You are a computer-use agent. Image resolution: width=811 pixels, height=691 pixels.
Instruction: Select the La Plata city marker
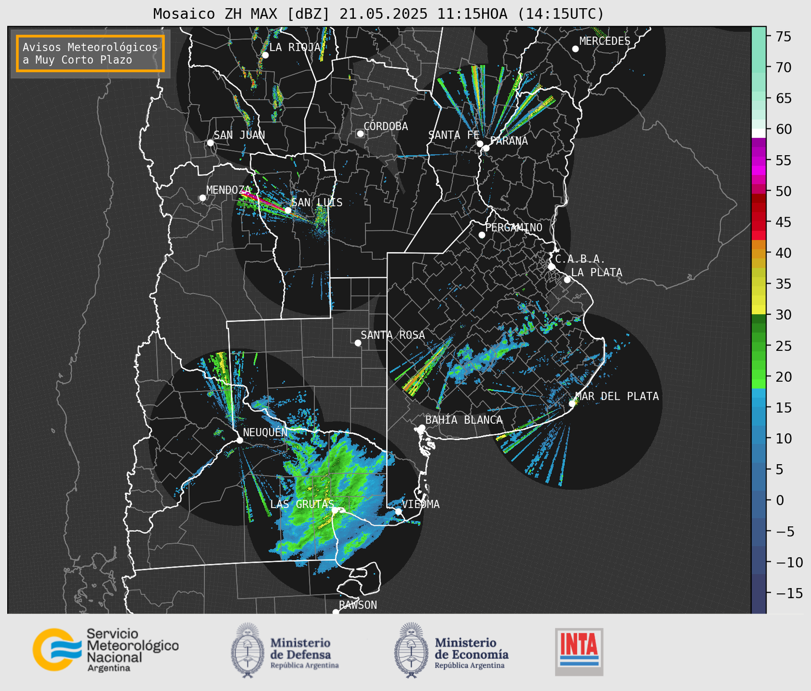tap(567, 280)
